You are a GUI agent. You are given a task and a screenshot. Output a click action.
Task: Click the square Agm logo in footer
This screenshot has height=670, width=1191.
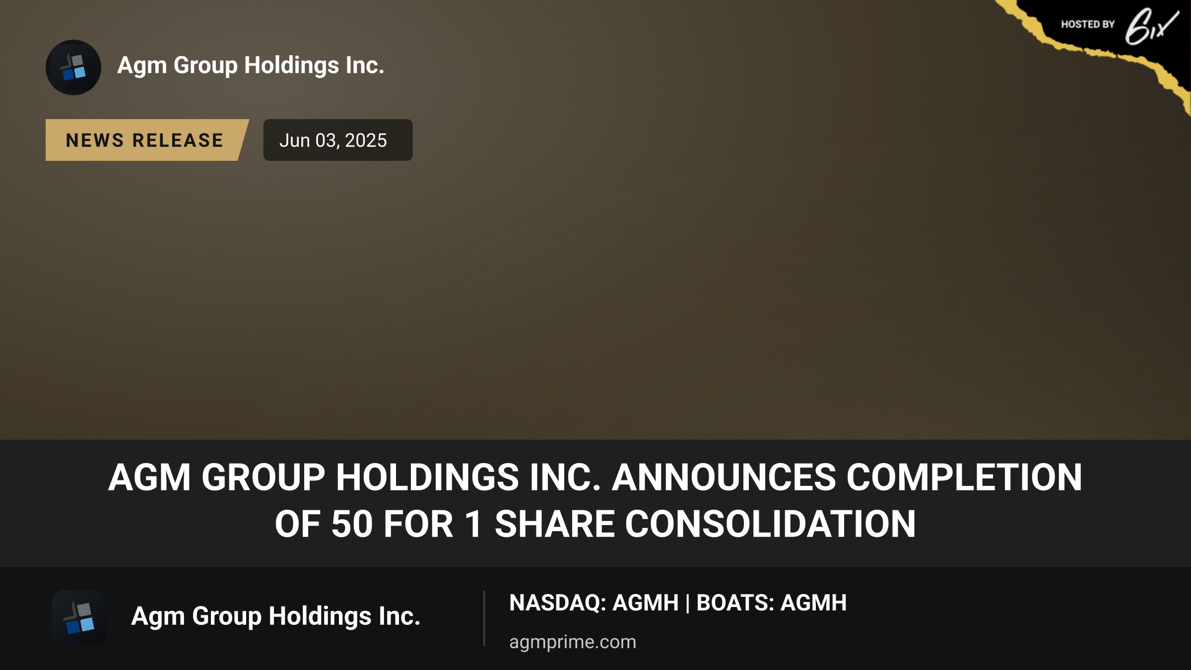pos(79,618)
